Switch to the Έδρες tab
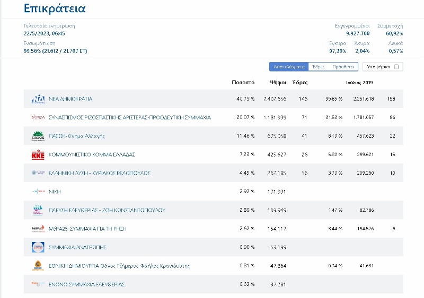Image resolution: width=424 pixels, height=298 pixels. click(318, 67)
